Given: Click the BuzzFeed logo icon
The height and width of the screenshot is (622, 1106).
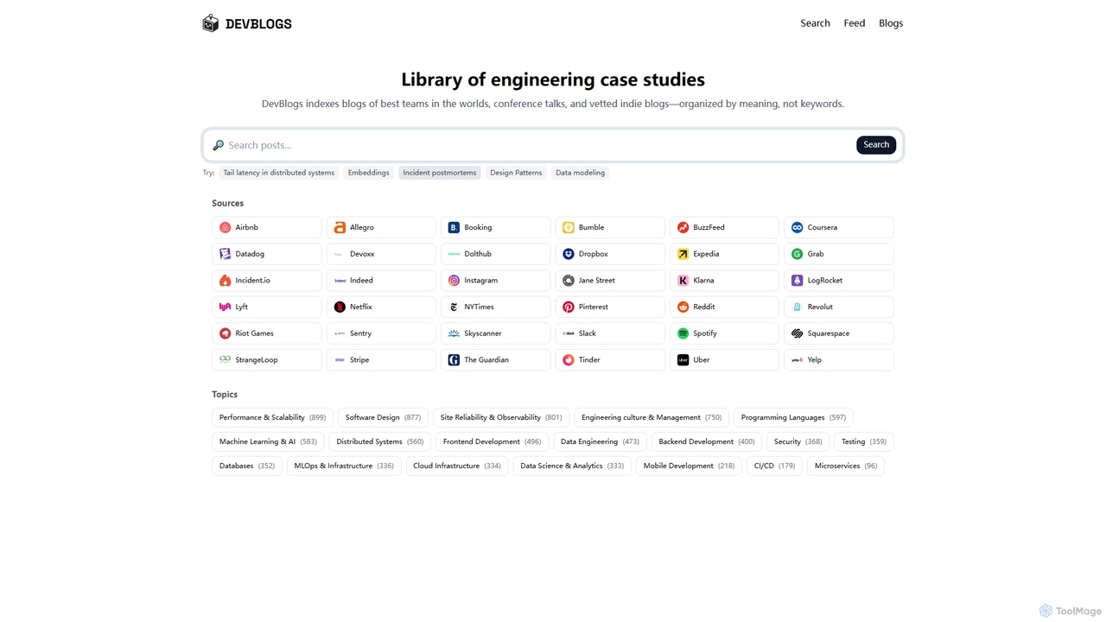Looking at the screenshot, I should (683, 227).
